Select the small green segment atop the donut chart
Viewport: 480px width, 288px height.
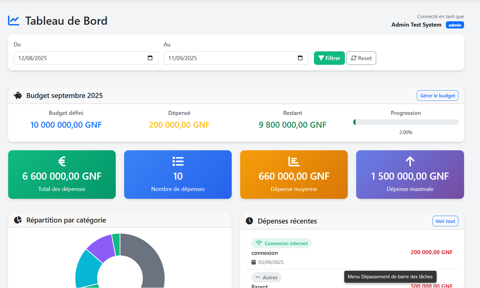click(116, 244)
